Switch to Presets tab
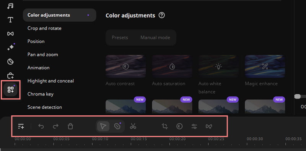The height and width of the screenshot is (151, 306). click(120, 37)
